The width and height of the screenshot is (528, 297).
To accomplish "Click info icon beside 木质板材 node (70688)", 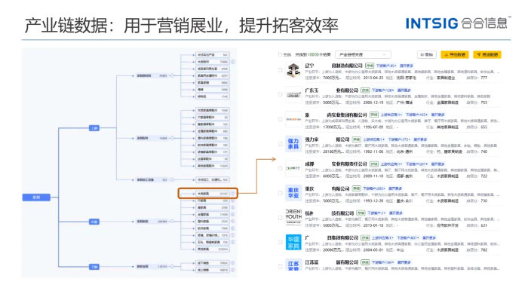I will (x=232, y=62).
